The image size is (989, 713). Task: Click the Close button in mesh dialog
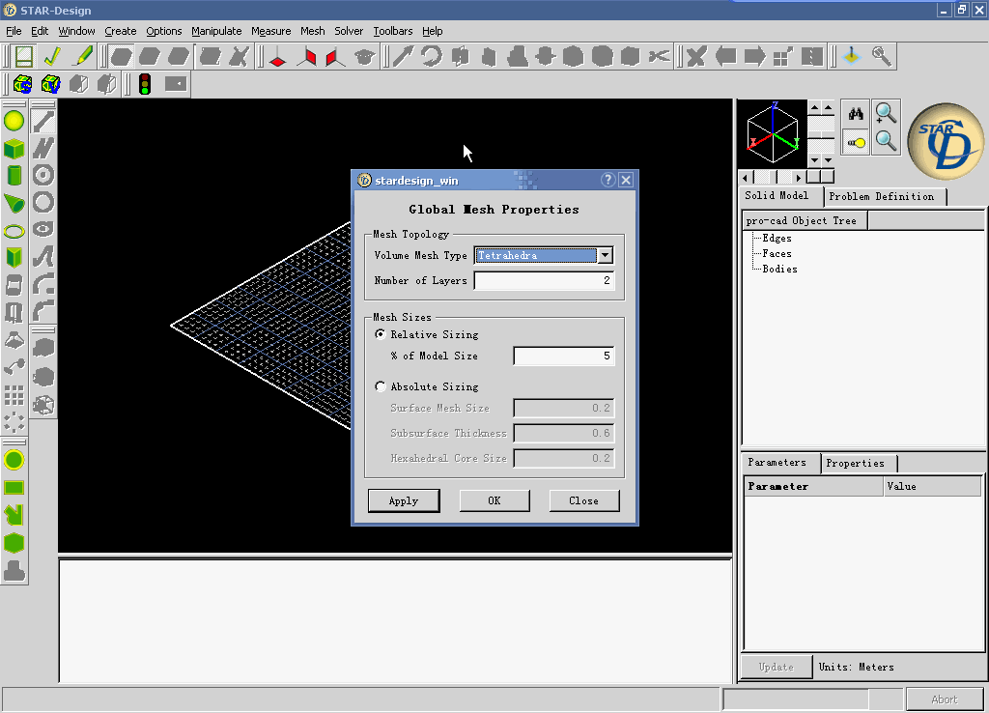pos(584,501)
